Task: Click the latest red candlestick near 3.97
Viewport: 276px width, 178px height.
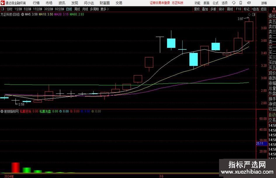Action: point(249,31)
